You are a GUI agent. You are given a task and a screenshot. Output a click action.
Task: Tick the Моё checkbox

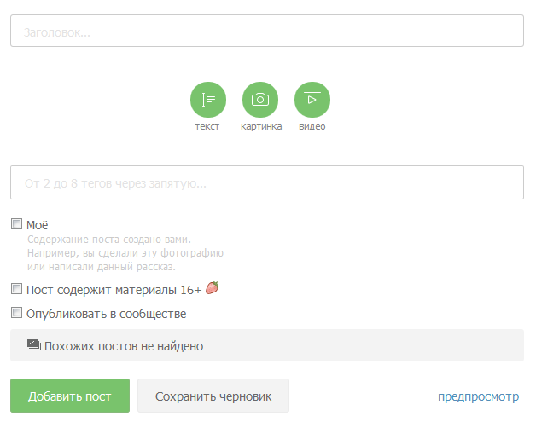click(x=16, y=224)
